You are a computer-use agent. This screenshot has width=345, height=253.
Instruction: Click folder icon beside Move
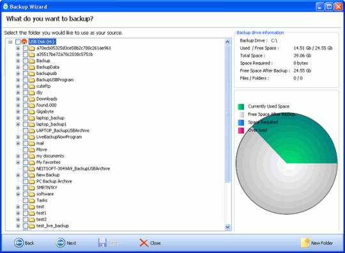point(32,150)
